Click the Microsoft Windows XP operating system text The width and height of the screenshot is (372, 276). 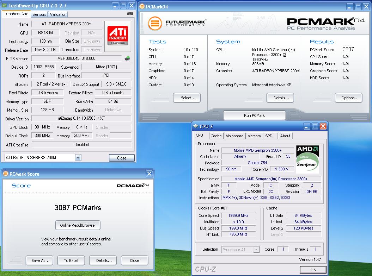(272, 85)
